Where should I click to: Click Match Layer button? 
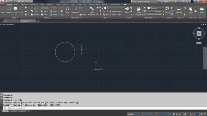[115, 15]
